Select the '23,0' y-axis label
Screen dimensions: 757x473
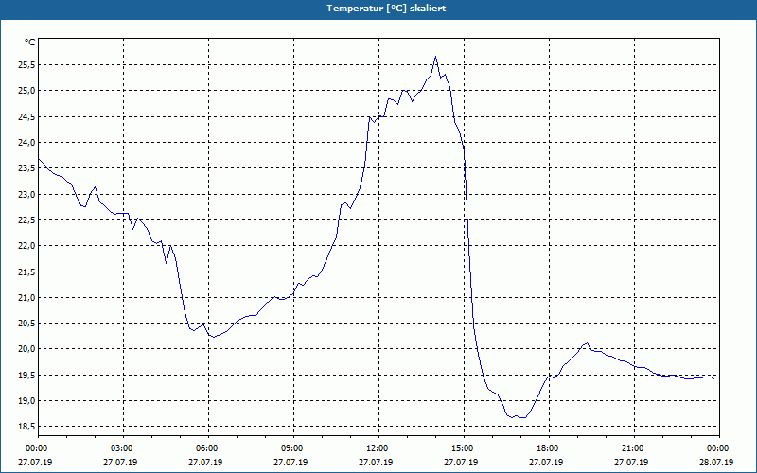26,195
